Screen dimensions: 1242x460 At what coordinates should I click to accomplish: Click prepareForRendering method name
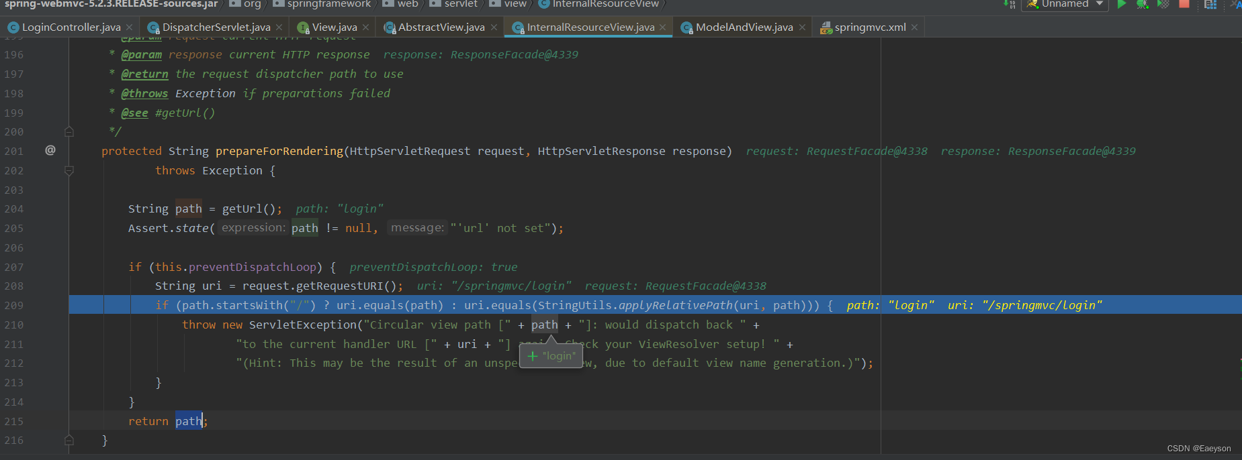[279, 151]
